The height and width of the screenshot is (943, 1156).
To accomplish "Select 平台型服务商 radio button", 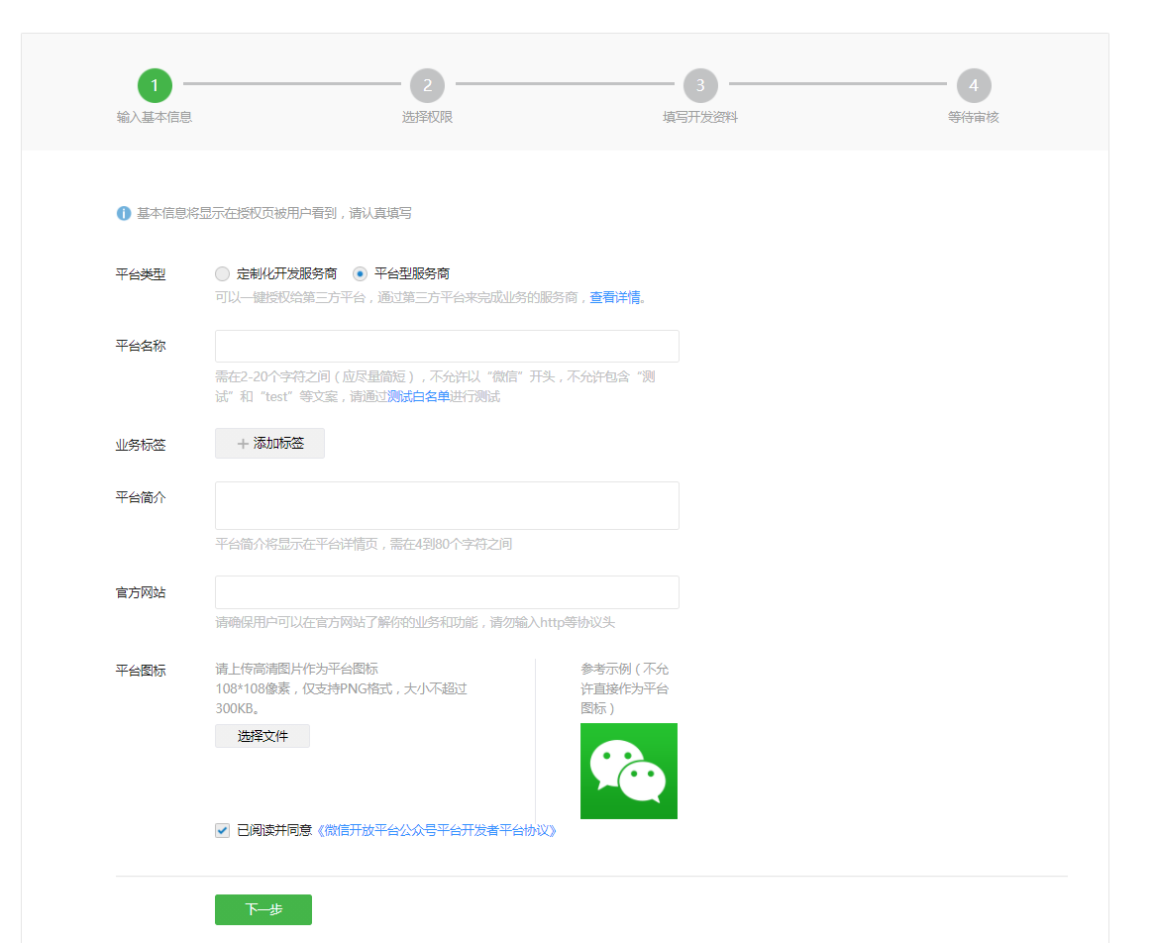I will click(360, 273).
